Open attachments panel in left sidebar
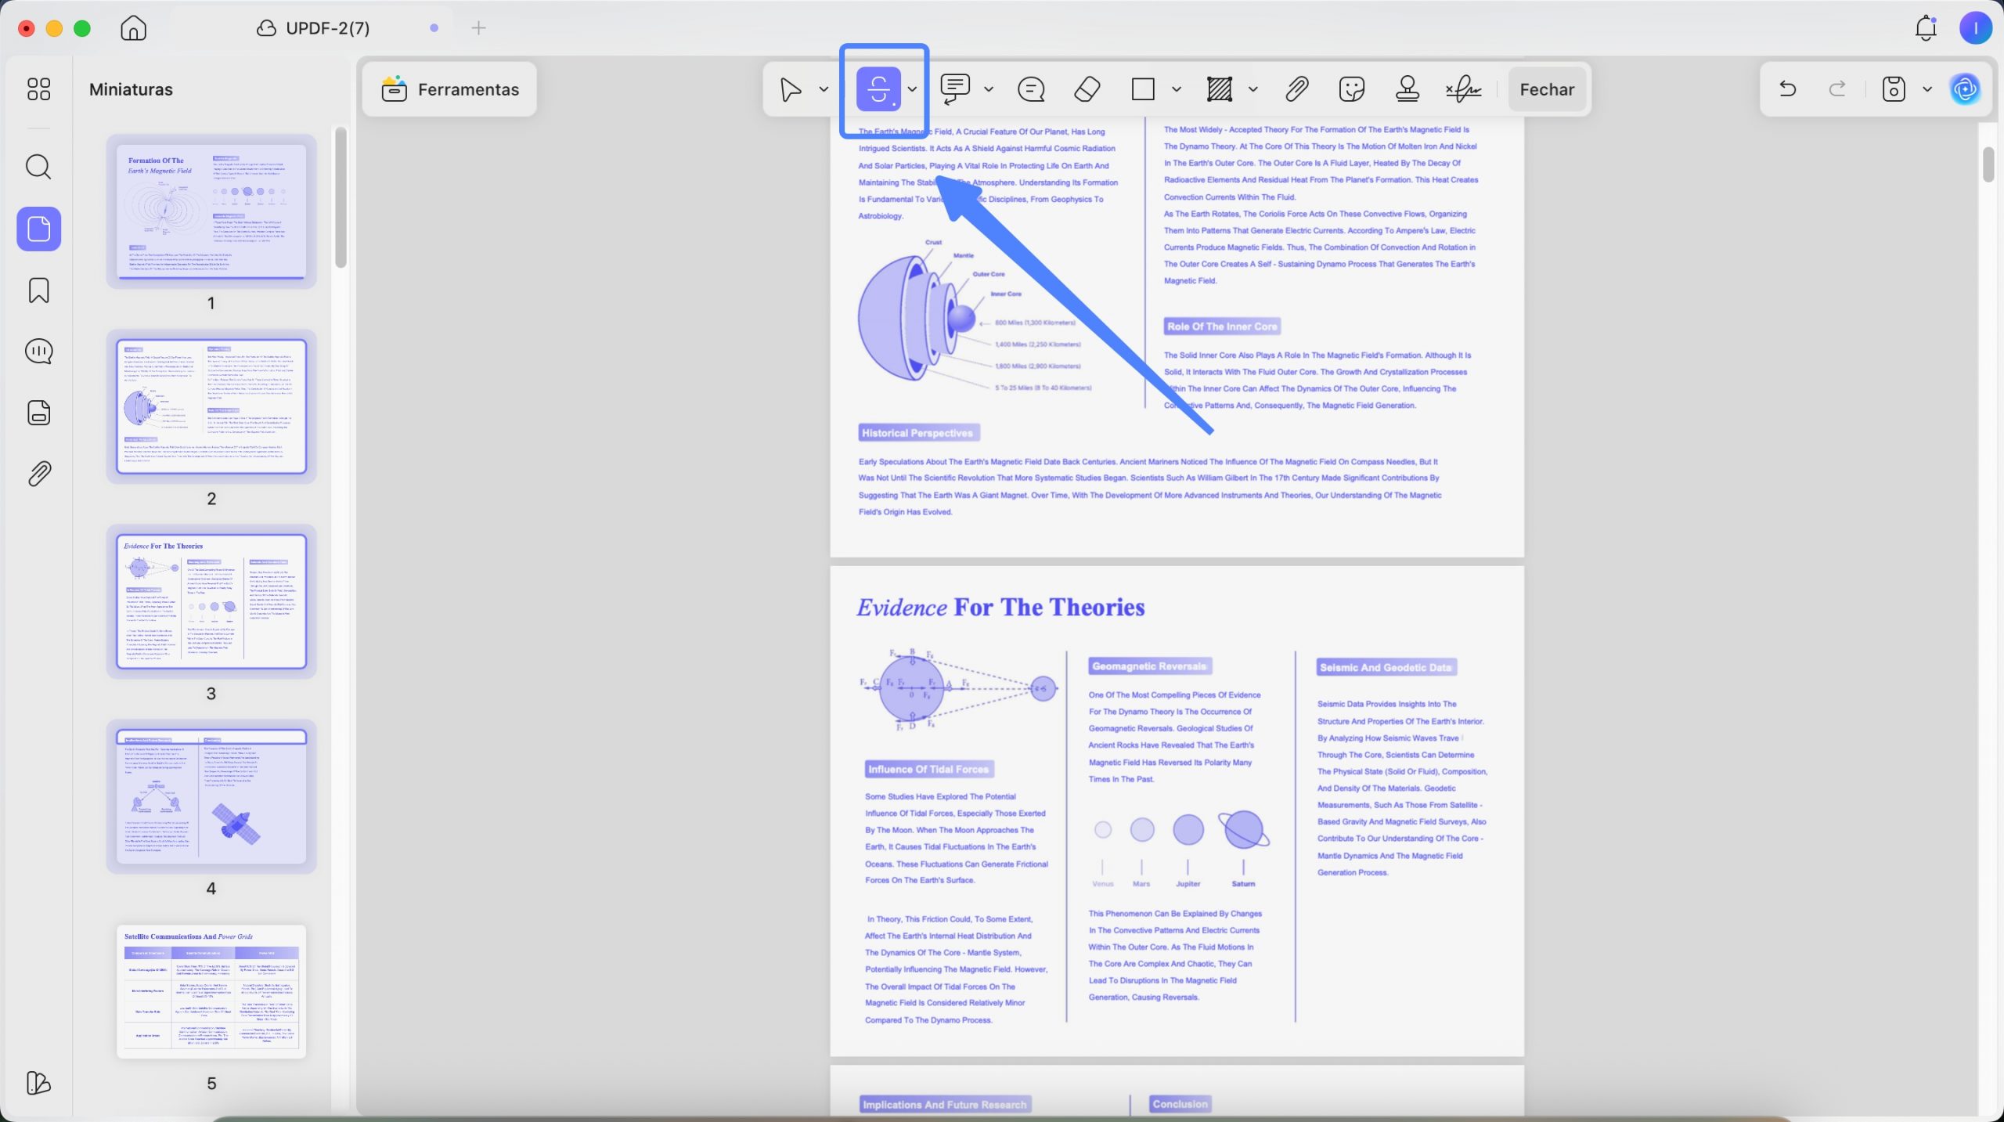This screenshot has height=1122, width=2004. tap(39, 474)
